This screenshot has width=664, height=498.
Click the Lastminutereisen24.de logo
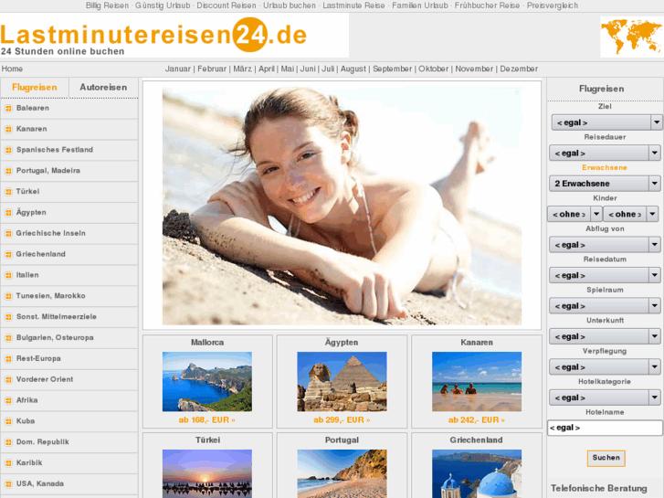pos(153,36)
